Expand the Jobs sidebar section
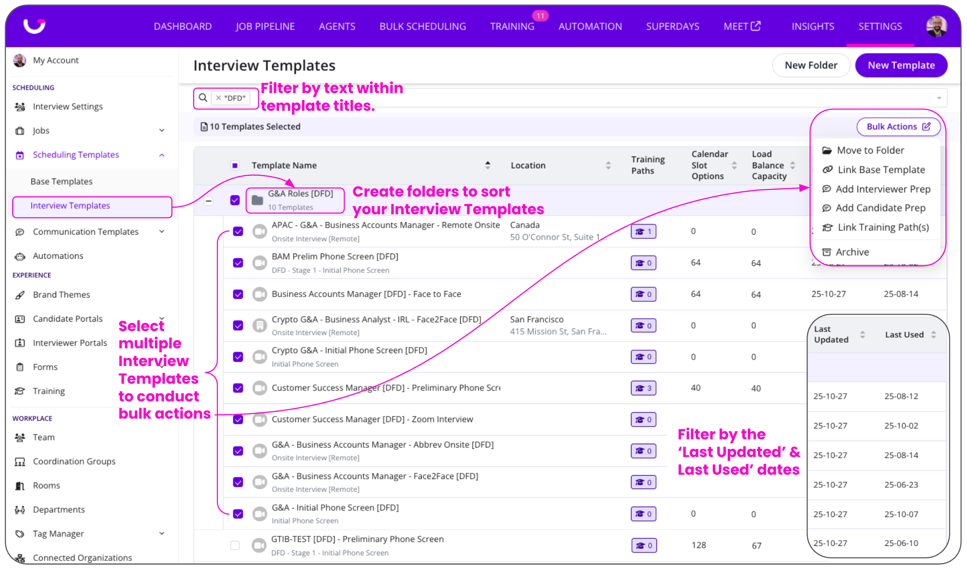 point(162,131)
